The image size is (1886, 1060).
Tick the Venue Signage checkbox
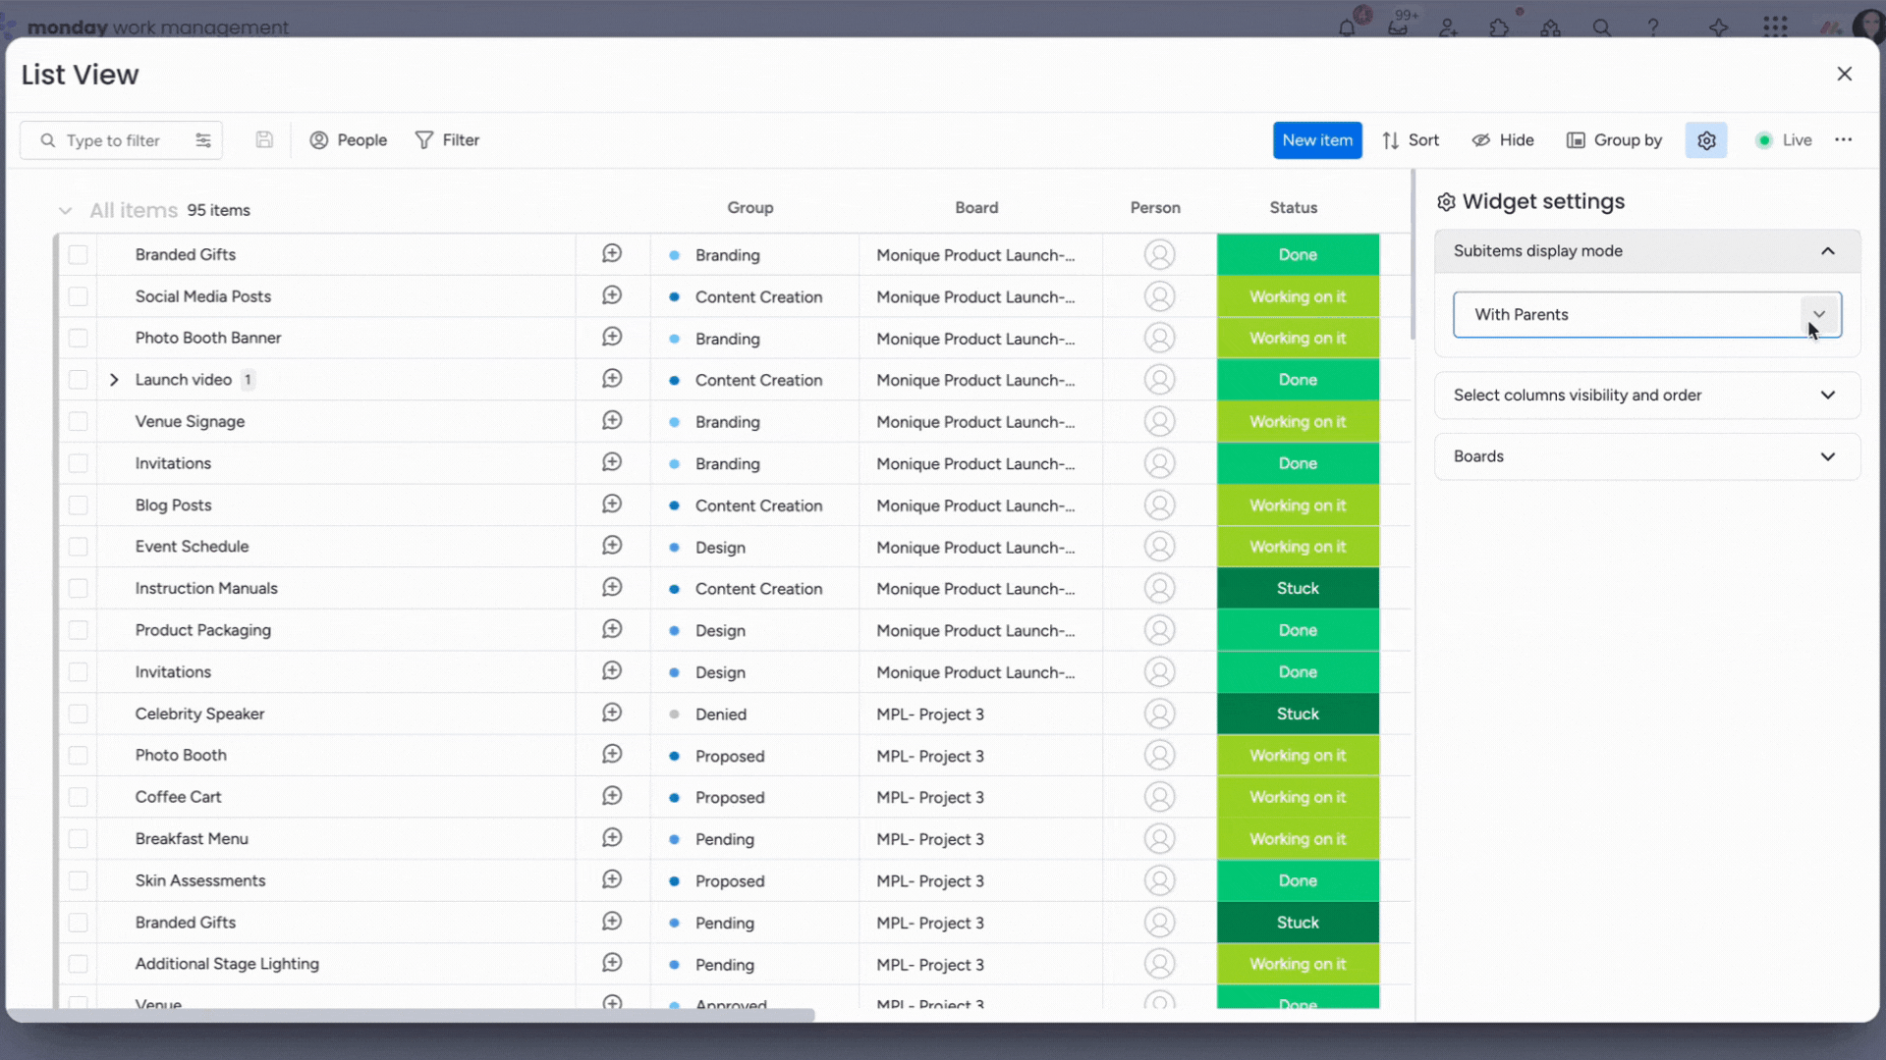pos(79,421)
